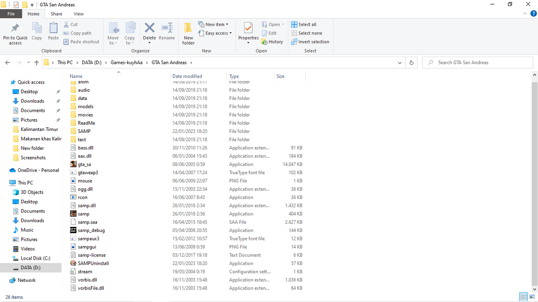538x302 pixels.
Task: Click Copy path in Clipboard group
Action: pos(77,33)
